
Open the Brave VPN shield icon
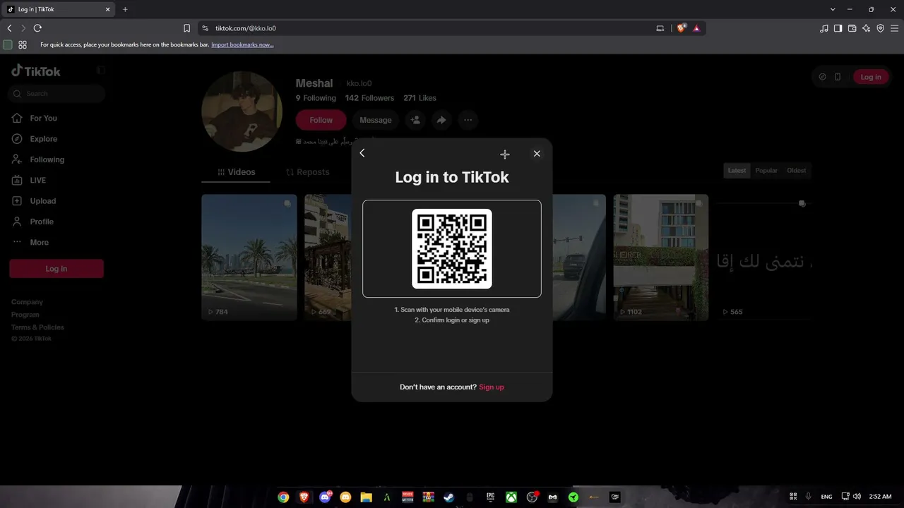click(x=880, y=28)
